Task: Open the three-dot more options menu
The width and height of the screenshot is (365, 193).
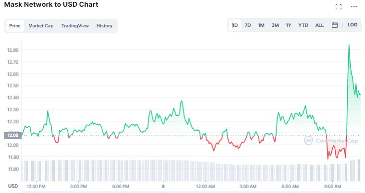Action: 354,7
